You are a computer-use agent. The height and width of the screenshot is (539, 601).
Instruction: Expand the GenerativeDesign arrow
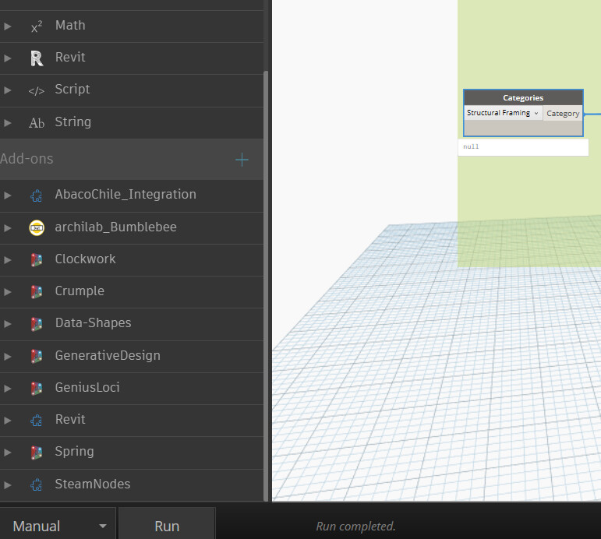[x=7, y=356]
